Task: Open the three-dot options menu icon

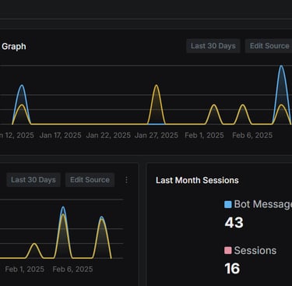Action: tap(126, 180)
